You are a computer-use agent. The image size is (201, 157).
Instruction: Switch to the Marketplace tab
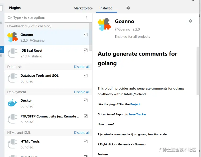(83, 8)
